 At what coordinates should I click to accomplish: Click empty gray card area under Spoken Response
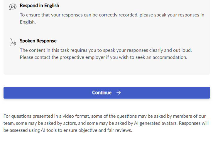pos(107,67)
